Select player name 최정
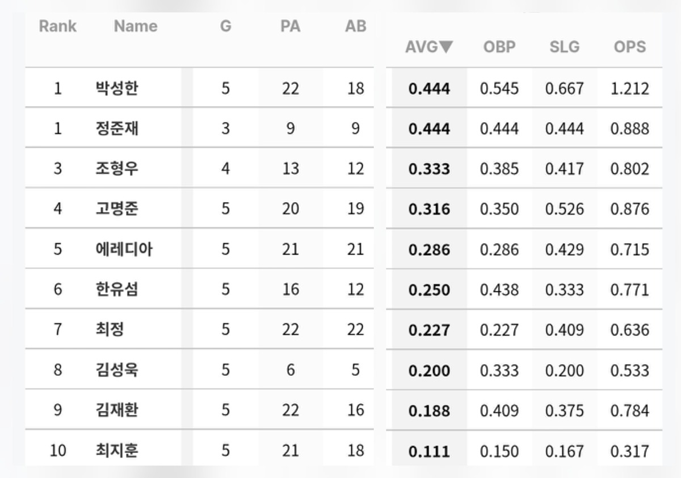 [x=110, y=330]
